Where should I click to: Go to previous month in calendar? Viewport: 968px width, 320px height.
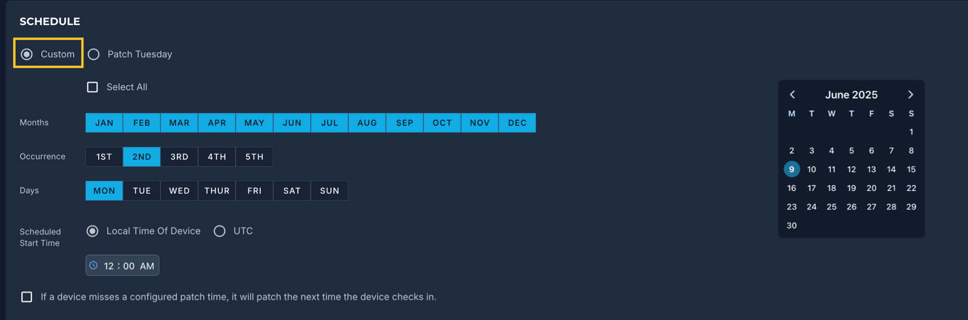792,95
